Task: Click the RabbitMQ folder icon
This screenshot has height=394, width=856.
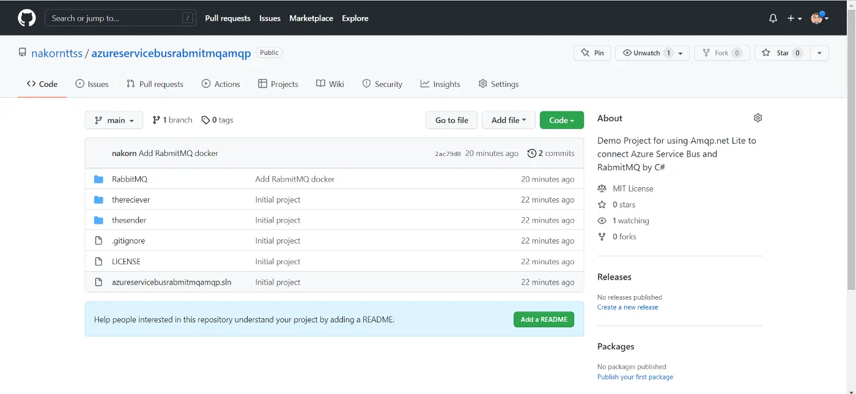Action: tap(98, 179)
